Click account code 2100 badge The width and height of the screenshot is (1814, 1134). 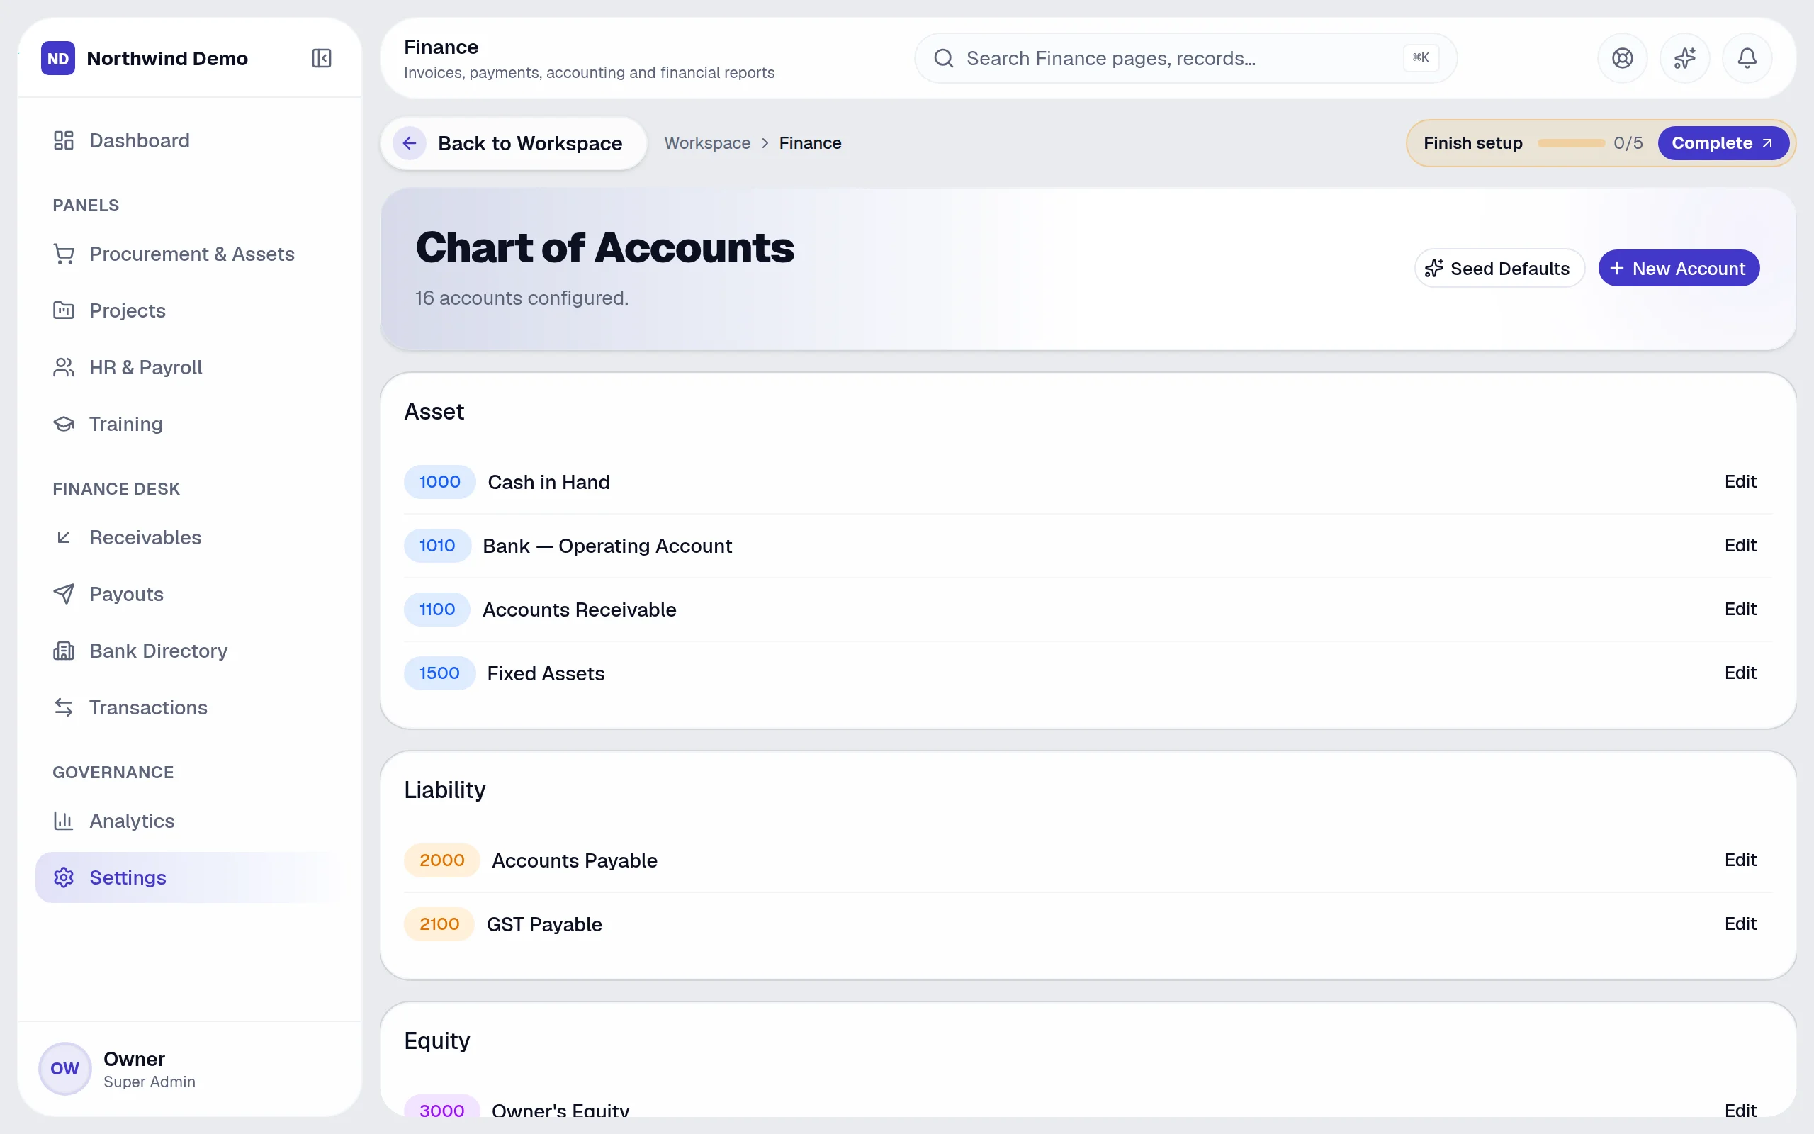(x=439, y=924)
